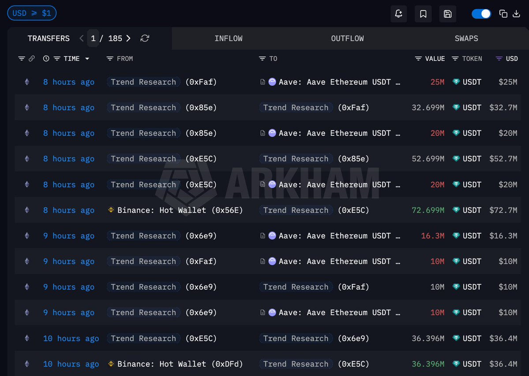Click the copy icon in top right
The height and width of the screenshot is (376, 529).
[x=503, y=14]
